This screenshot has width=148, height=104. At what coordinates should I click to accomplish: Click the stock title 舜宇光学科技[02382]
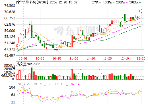pyautogui.click(x=32, y=2)
